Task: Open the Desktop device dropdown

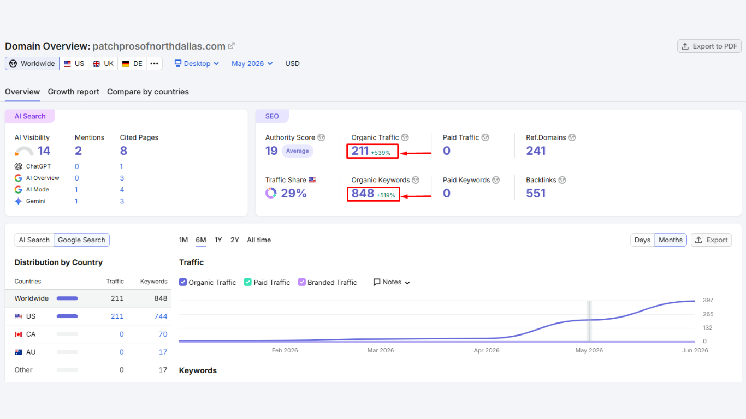Action: [197, 64]
